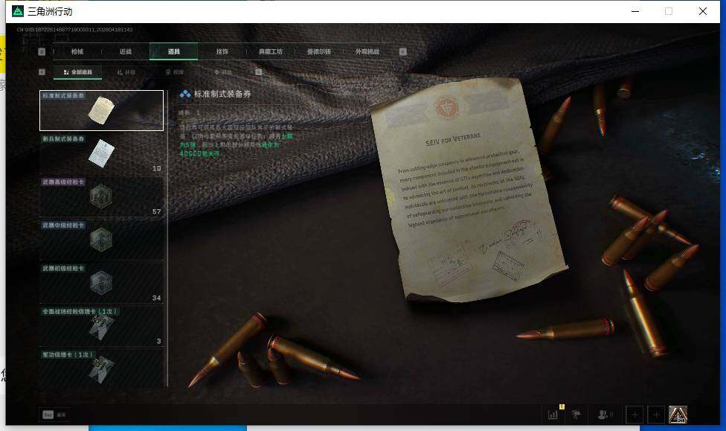Image resolution: width=726 pixels, height=431 pixels.
Task: Click the right key-hint icon after 外观挑战
Action: pyautogui.click(x=403, y=52)
